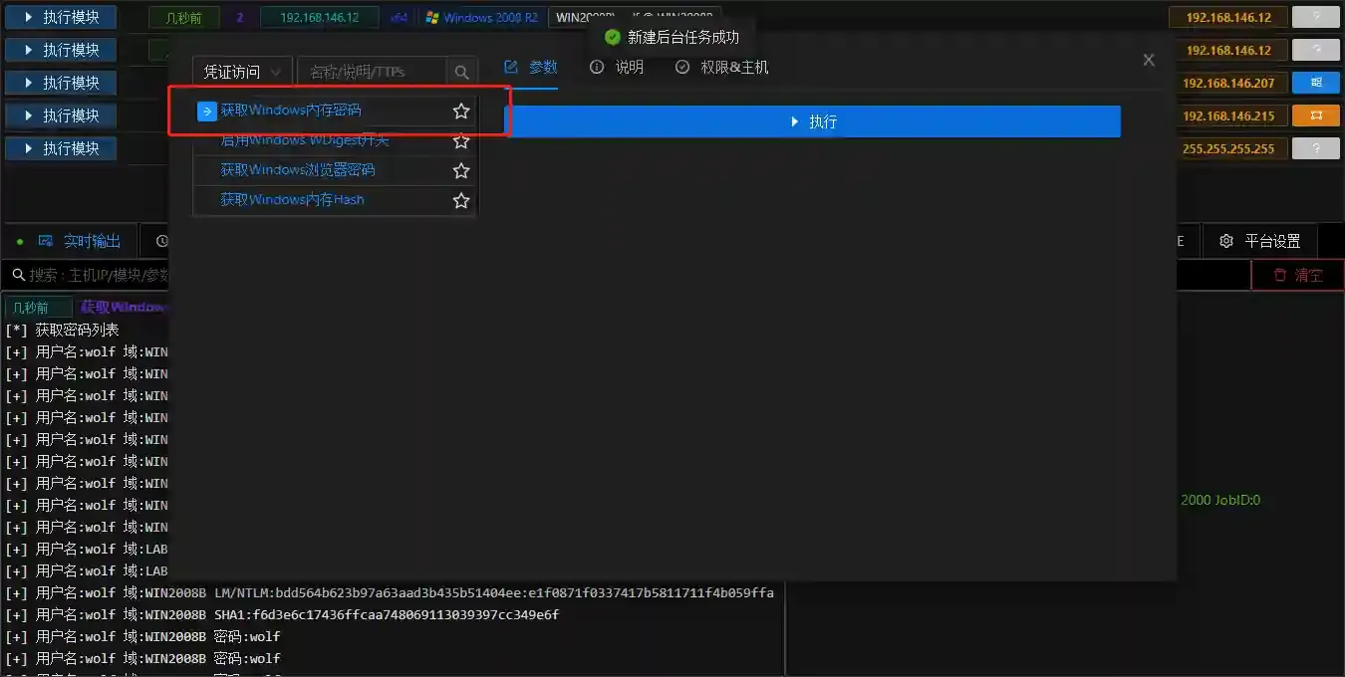
Task: Toggle favorite star for 获取Windows浏览器密码
Action: (x=460, y=171)
